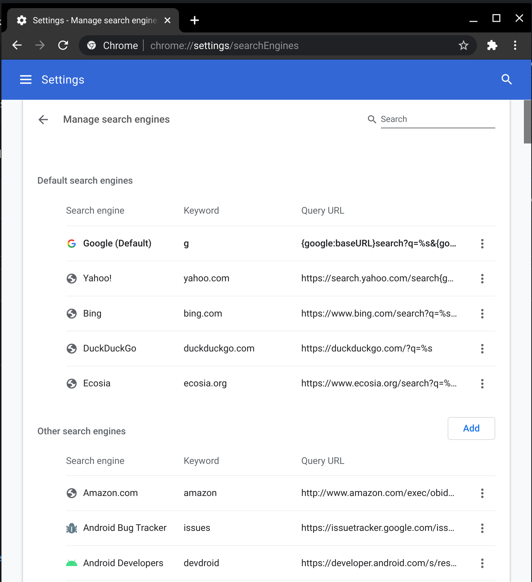Image resolution: width=532 pixels, height=582 pixels.
Task: Click the 'Android Developers' engine name
Action: coord(123,563)
